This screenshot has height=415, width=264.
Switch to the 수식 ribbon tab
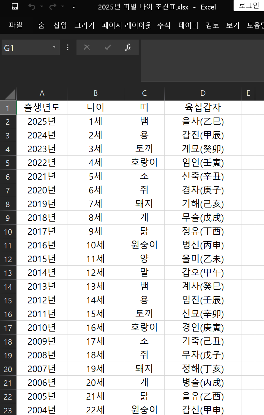pos(164,25)
